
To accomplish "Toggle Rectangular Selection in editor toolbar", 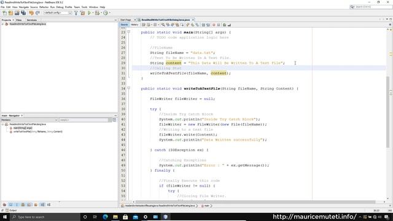I will pos(182,25).
